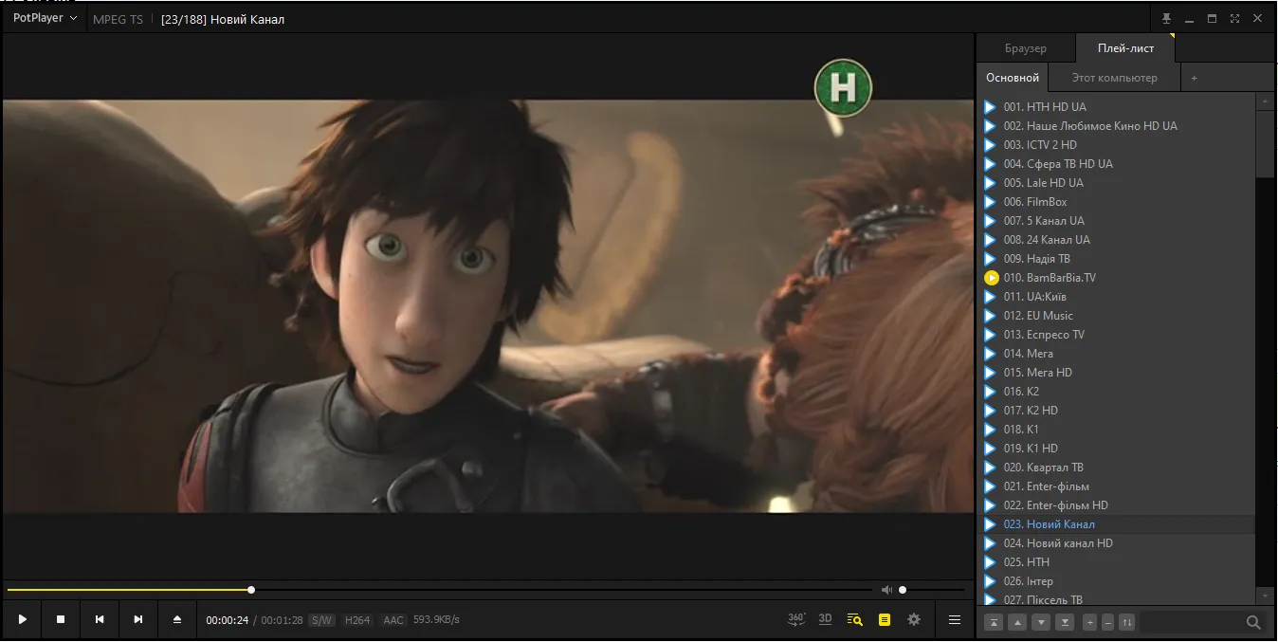
Task: Select channel 011. UA:Київ
Action: [x=1117, y=297]
